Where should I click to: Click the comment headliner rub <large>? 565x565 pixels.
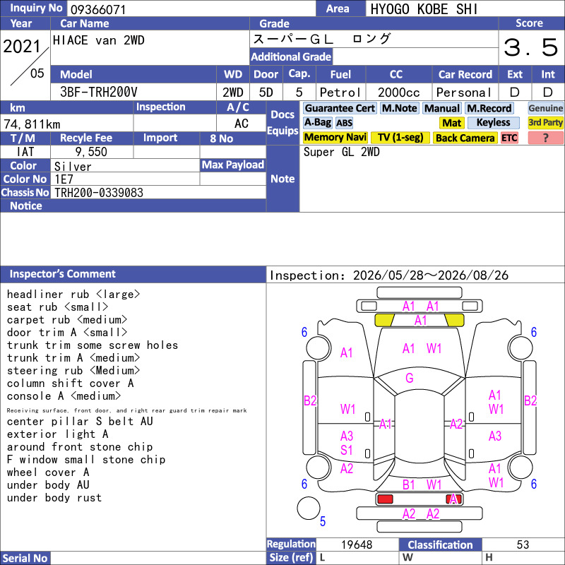pyautogui.click(x=73, y=295)
